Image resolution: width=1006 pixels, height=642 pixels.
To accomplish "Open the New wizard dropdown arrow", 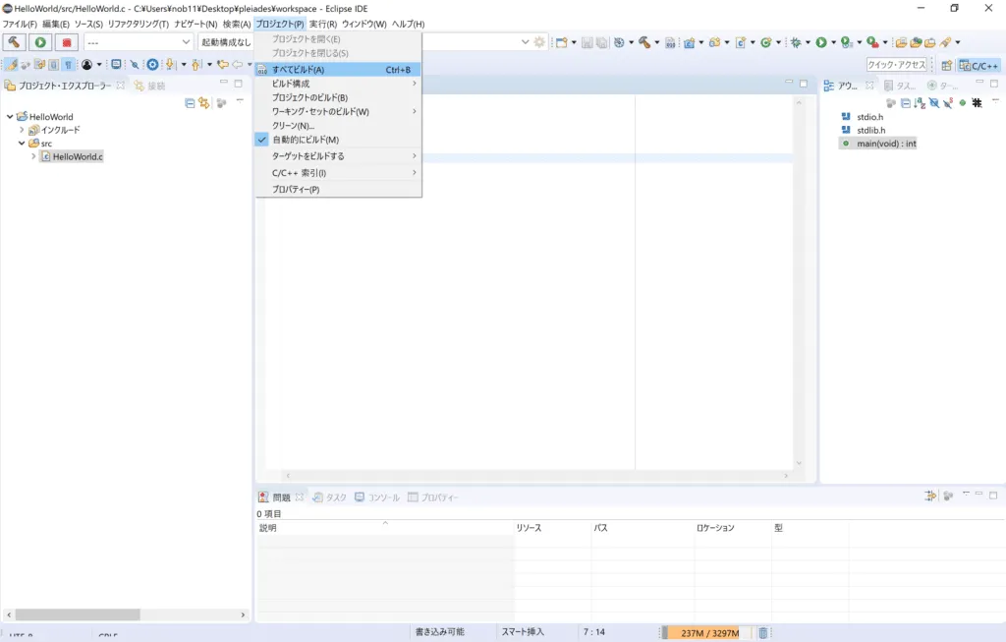I will (x=574, y=42).
